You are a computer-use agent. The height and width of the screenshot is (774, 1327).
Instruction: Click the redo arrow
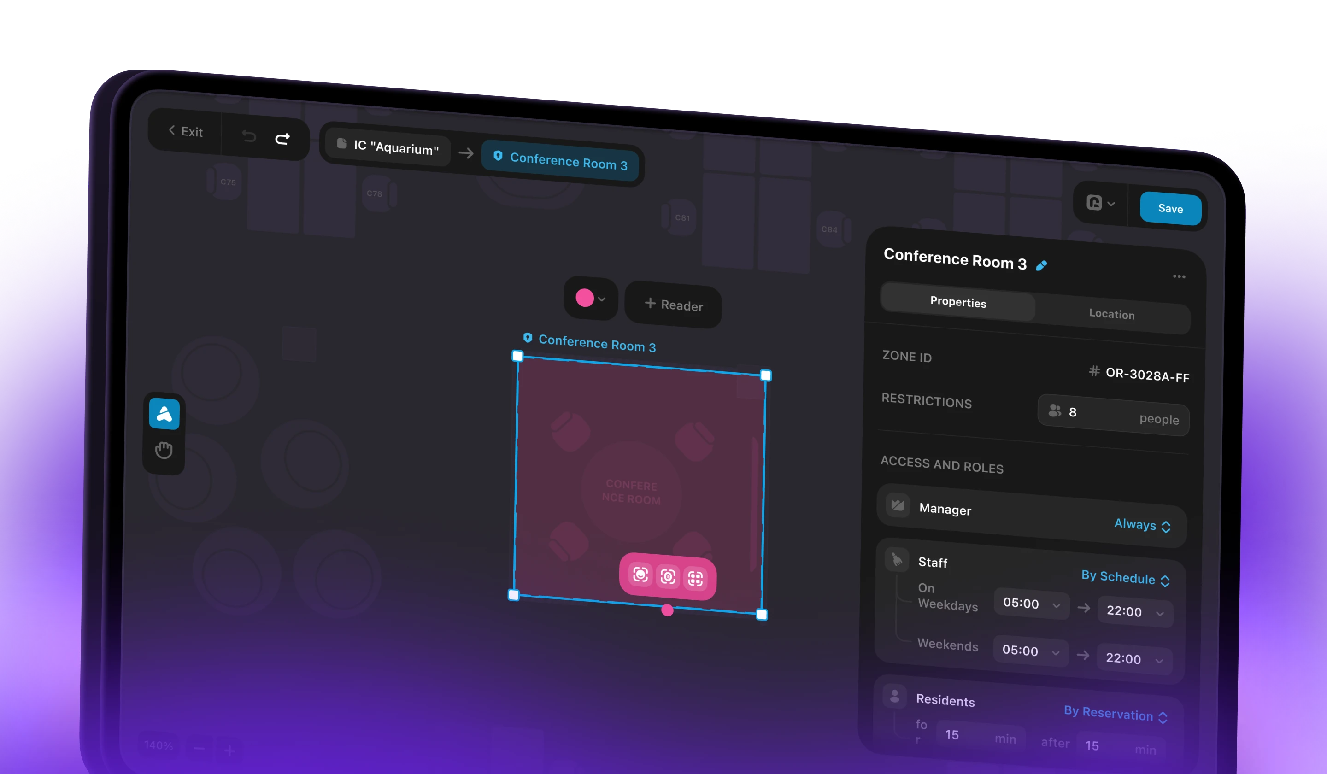click(283, 138)
